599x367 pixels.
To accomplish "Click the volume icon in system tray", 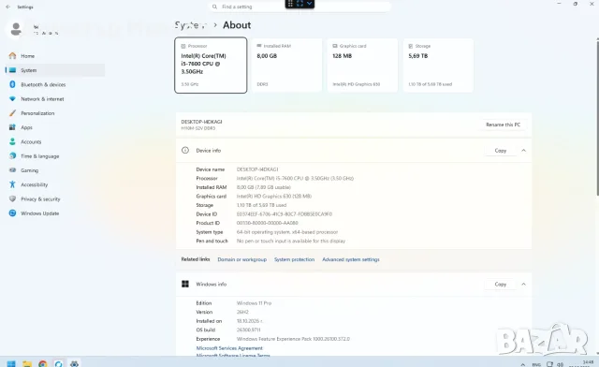I will coord(561,364).
